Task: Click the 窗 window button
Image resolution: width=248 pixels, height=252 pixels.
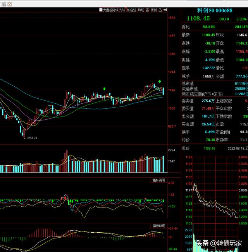Action: [x=148, y=10]
